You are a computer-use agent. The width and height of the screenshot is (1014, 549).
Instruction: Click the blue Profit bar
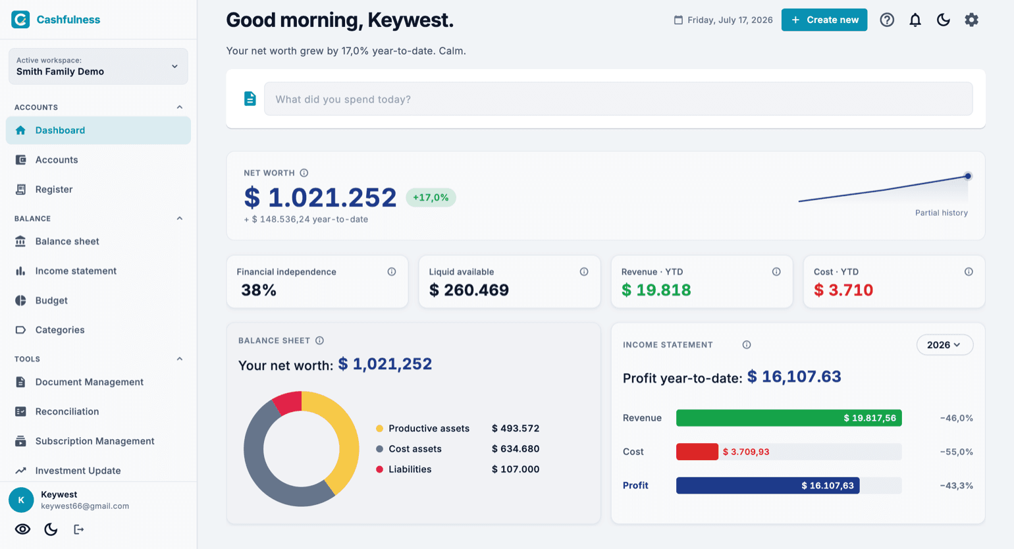pos(768,485)
